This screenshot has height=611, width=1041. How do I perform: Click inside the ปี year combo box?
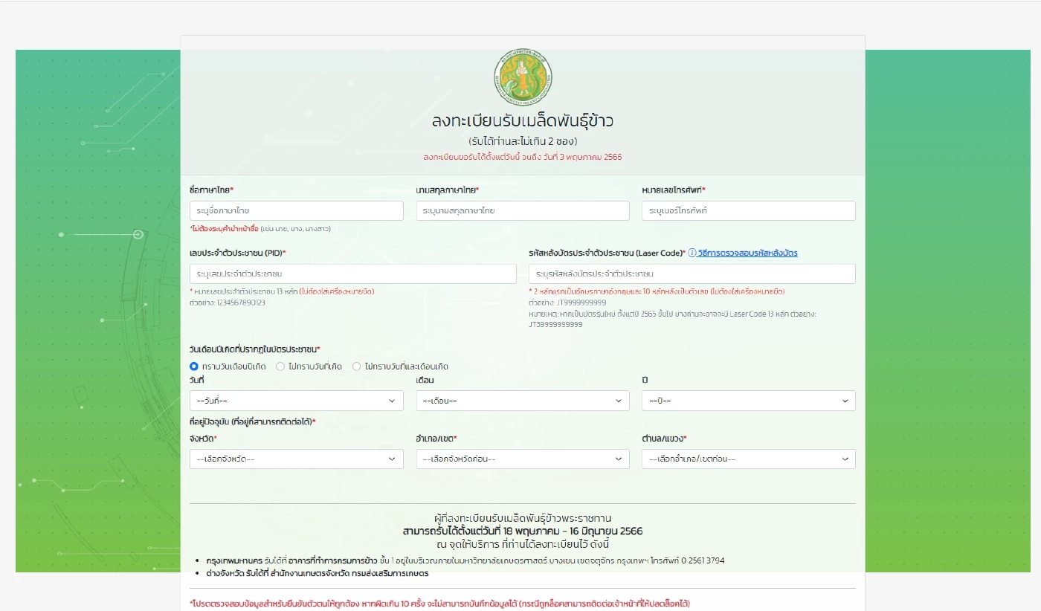click(x=748, y=401)
